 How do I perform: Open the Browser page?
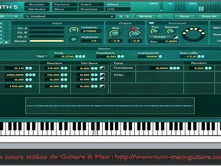[x=37, y=4]
